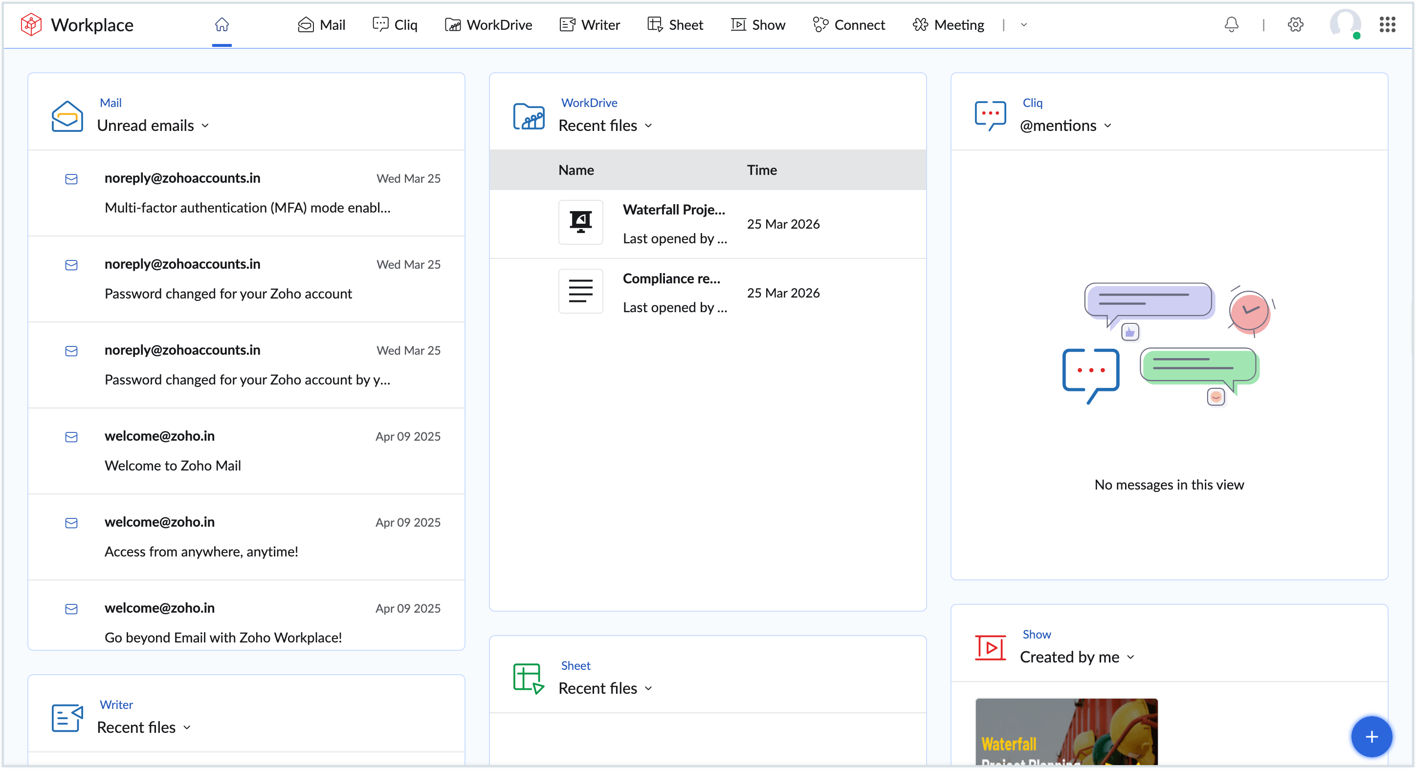Open Connect from the top bar
Screen dimensions: 1416x769
point(849,25)
